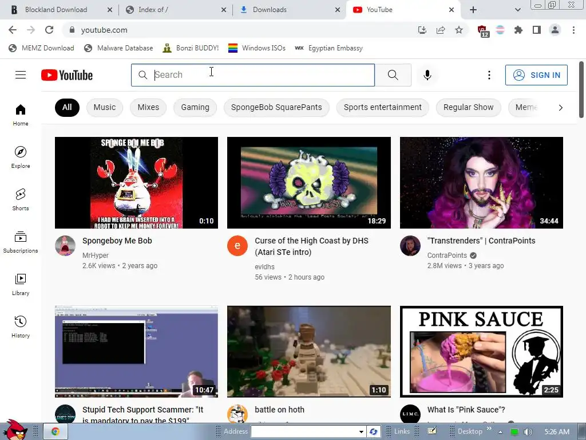This screenshot has width=586, height=440.
Task: Open Shorts in the sidebar
Action: [x=21, y=199]
